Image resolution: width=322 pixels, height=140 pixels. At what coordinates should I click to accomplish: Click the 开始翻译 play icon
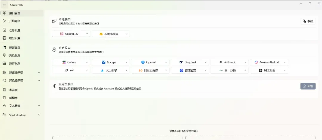pos(4,21)
